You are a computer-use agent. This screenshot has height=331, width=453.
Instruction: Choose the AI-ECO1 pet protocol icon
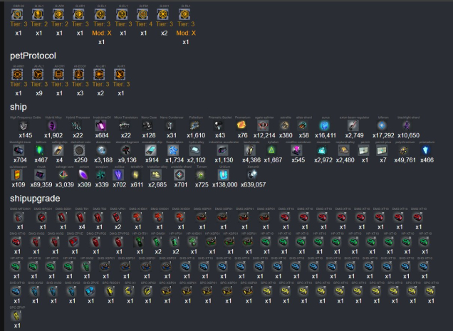[80, 75]
